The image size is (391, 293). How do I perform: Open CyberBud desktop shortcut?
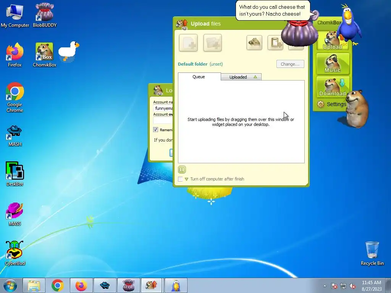(15, 253)
